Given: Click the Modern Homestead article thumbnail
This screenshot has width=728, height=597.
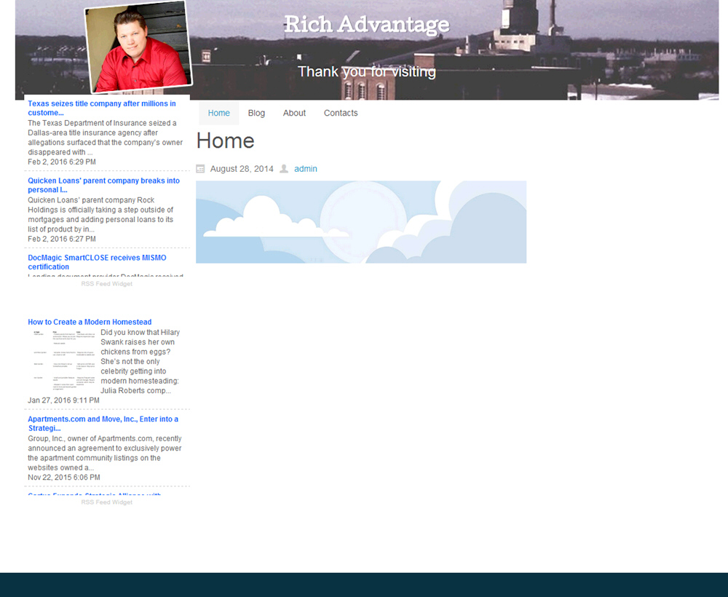Looking at the screenshot, I should pos(63,360).
